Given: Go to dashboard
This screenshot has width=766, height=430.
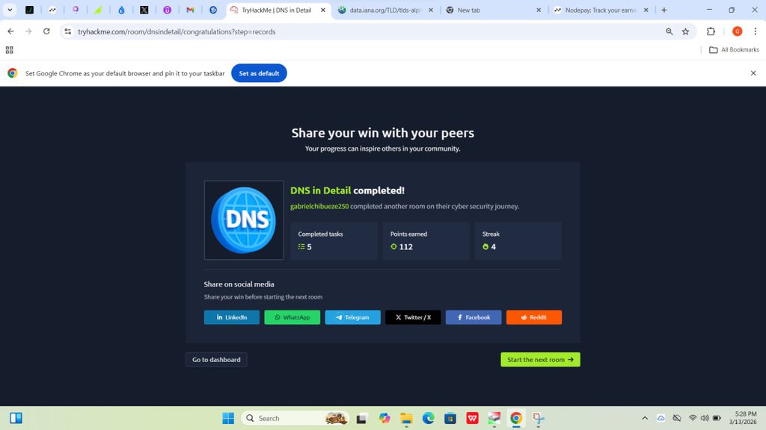Looking at the screenshot, I should [216, 359].
